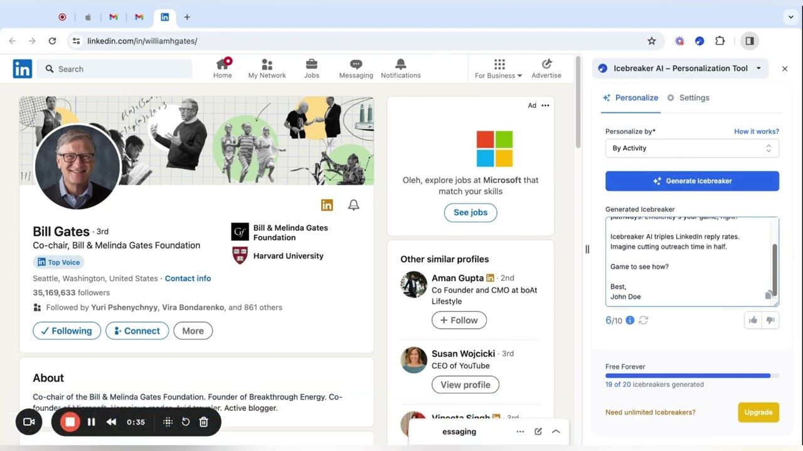Open Harvard University link
803x451 pixels.
click(277, 256)
